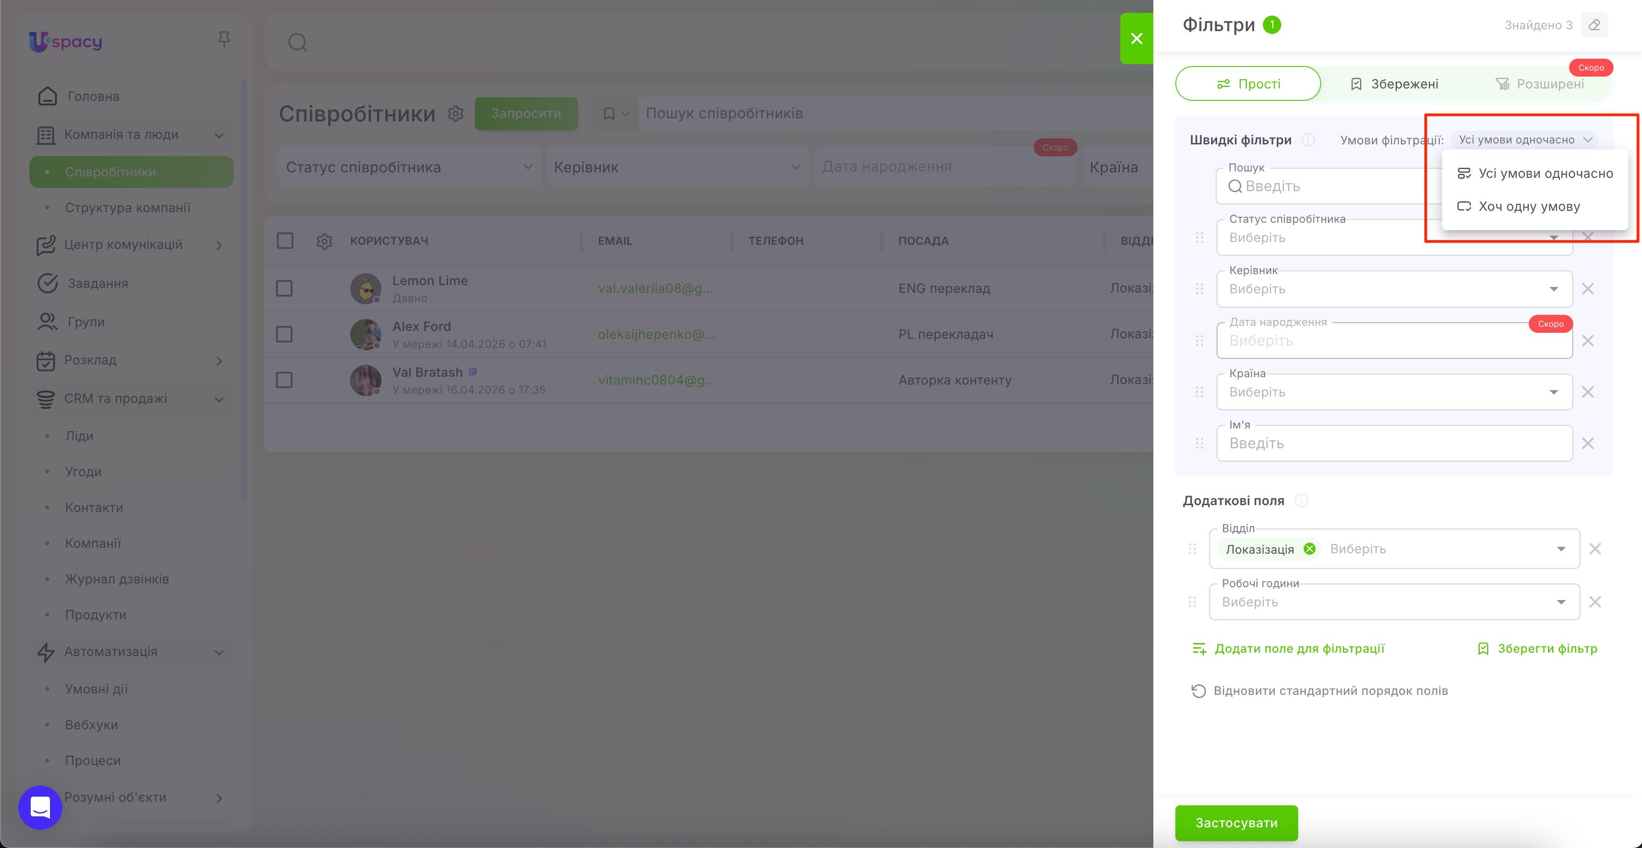The width and height of the screenshot is (1642, 848).
Task: Open Співробітники page settings gear
Action: pos(455,114)
